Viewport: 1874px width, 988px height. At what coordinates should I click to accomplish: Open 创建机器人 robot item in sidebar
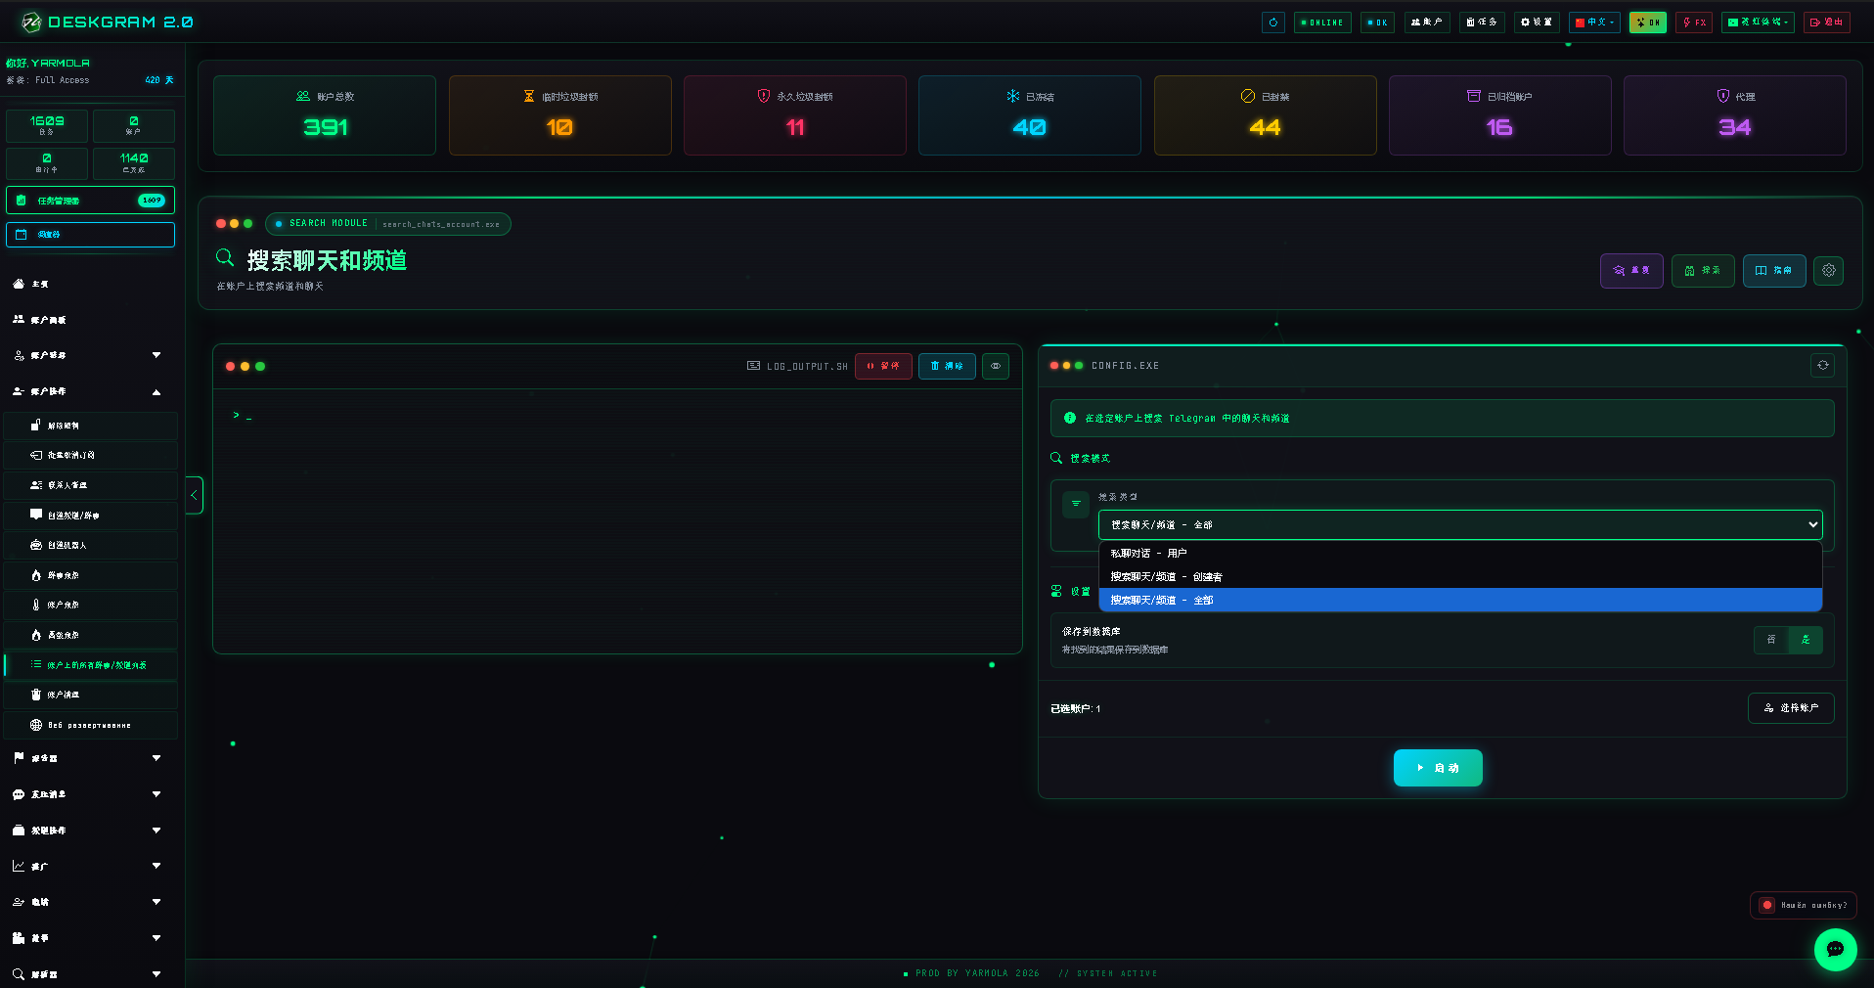pyautogui.click(x=90, y=545)
